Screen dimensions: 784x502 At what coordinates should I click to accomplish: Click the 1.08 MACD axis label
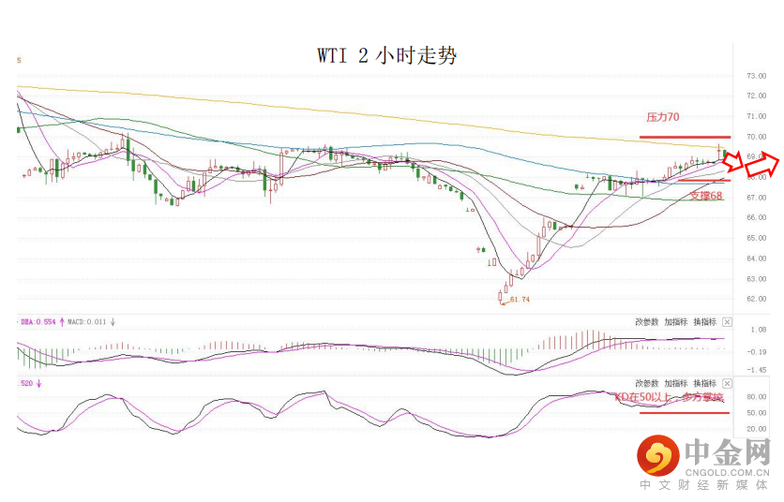(x=759, y=330)
